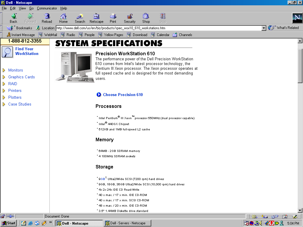Open Instant Message from the personal toolbar

(21, 35)
